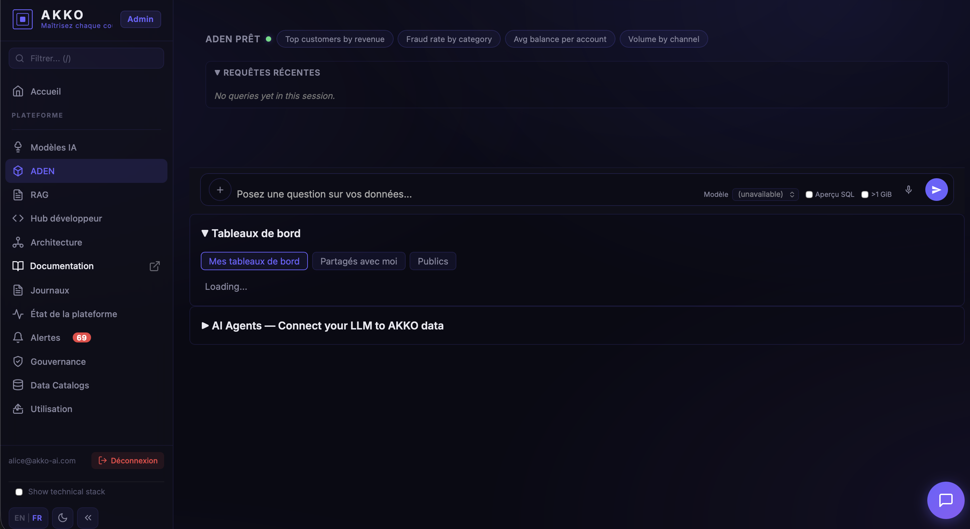This screenshot has height=529, width=970.
Task: Click the Data Catalogs database icon
Action: (x=18, y=385)
